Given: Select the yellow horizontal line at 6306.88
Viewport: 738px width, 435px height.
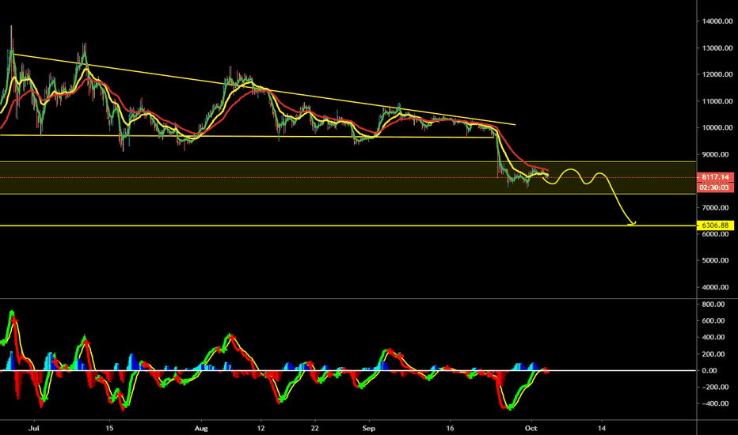Looking at the screenshot, I should pos(348,225).
